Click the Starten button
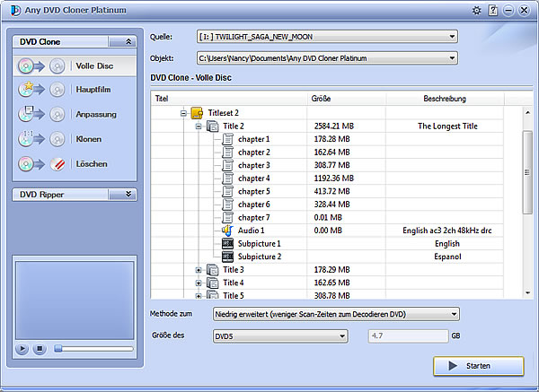Screen dimensions: 539x392 pyautogui.click(x=479, y=366)
